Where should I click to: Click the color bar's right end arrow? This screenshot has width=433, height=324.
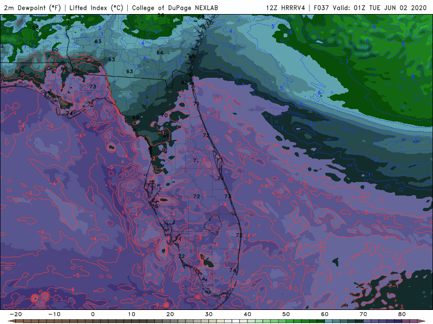click(422, 321)
